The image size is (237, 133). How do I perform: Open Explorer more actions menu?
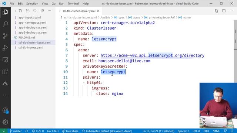tap(49, 11)
